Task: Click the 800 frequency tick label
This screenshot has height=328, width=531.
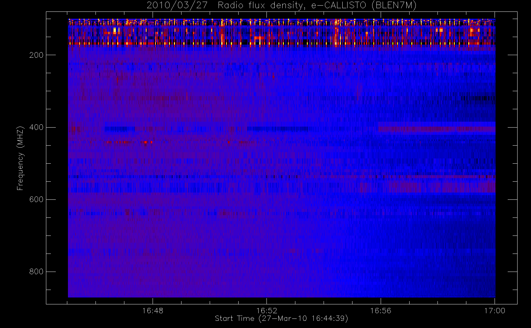Action: (x=36, y=272)
